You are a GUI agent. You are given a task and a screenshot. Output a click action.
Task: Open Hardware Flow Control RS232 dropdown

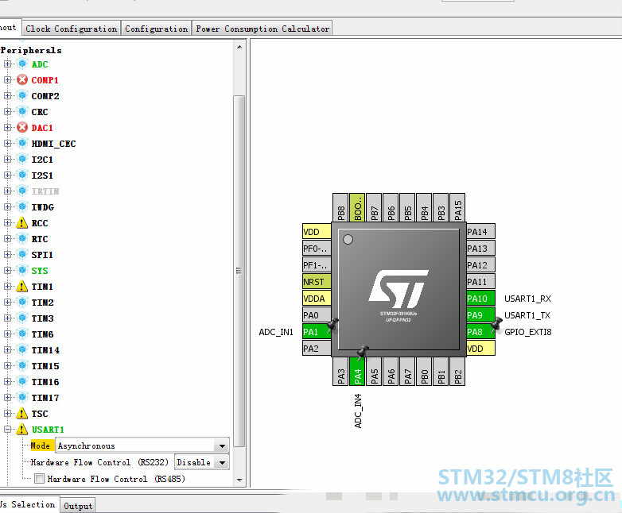click(x=222, y=462)
